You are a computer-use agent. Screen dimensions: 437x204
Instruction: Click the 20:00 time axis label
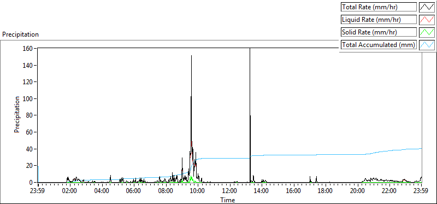(357, 191)
